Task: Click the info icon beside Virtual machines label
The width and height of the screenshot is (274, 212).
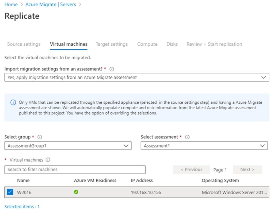Action: [48, 160]
